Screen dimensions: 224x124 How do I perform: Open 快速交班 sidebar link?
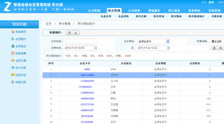coord(21,82)
